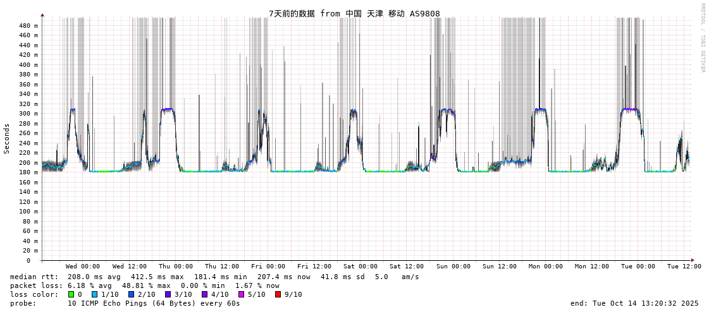Click the "median rtt:" statistics label
709x312 pixels.
pyautogui.click(x=34, y=277)
